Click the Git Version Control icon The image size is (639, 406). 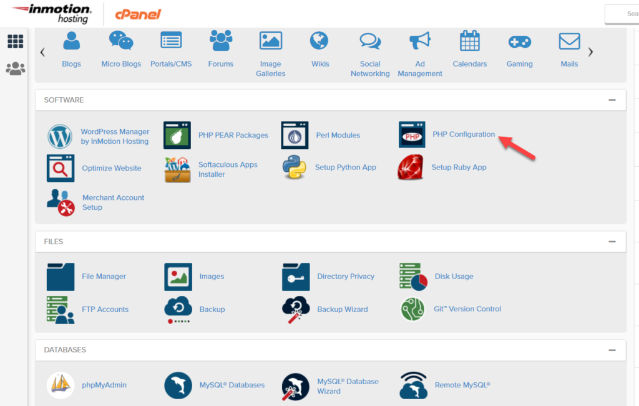(x=412, y=309)
